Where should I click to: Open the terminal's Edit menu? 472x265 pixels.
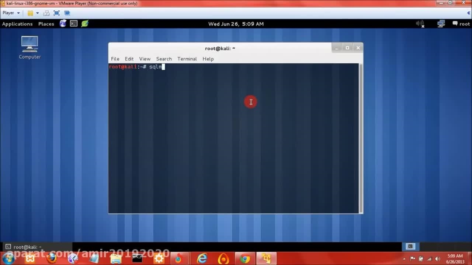tap(129, 59)
